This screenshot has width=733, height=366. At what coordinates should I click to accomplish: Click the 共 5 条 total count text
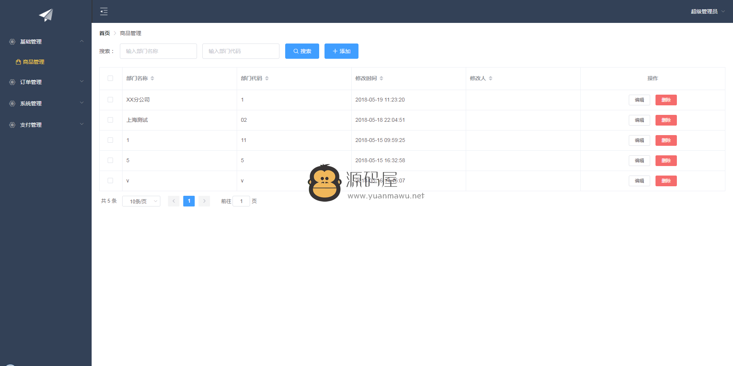coord(109,201)
